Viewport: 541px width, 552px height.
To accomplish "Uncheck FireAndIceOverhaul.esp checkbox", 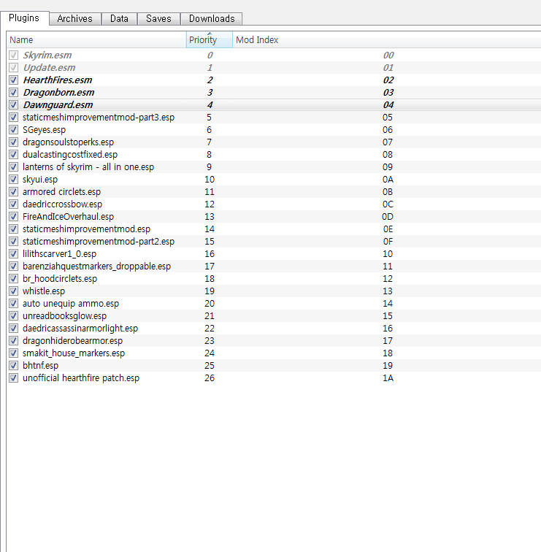I will (13, 217).
